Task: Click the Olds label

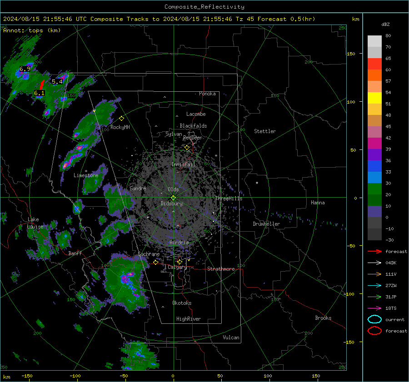Action: pyautogui.click(x=173, y=189)
